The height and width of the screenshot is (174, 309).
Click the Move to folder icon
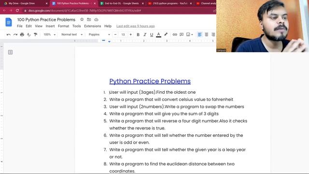point(89,19)
